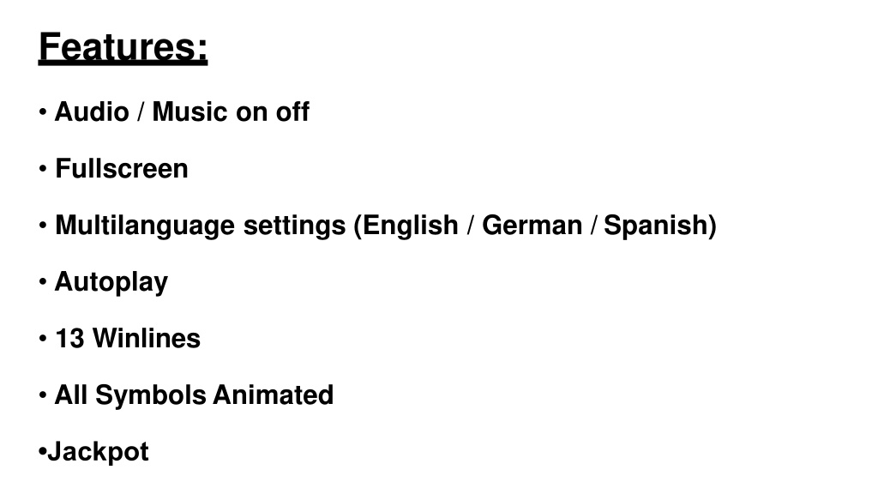The height and width of the screenshot is (494, 878).
Task: Click the bullet point before Audio
Action: 43,112
